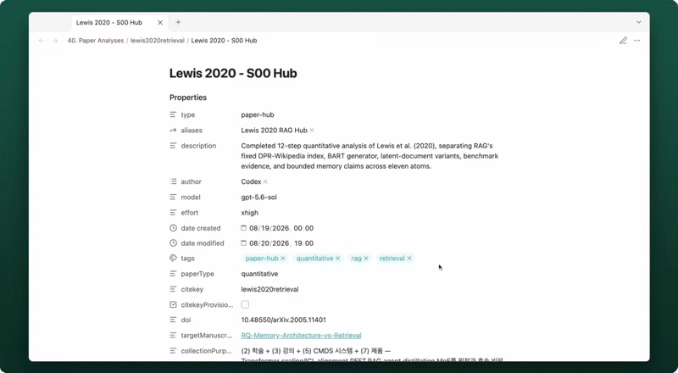Remove the Codex author value

click(265, 181)
